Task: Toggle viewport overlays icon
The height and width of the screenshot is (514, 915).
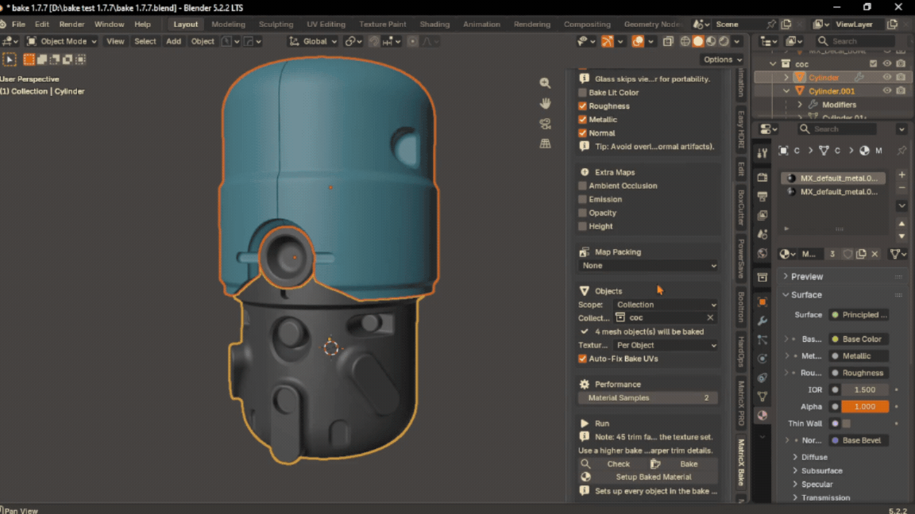Action: (638, 41)
